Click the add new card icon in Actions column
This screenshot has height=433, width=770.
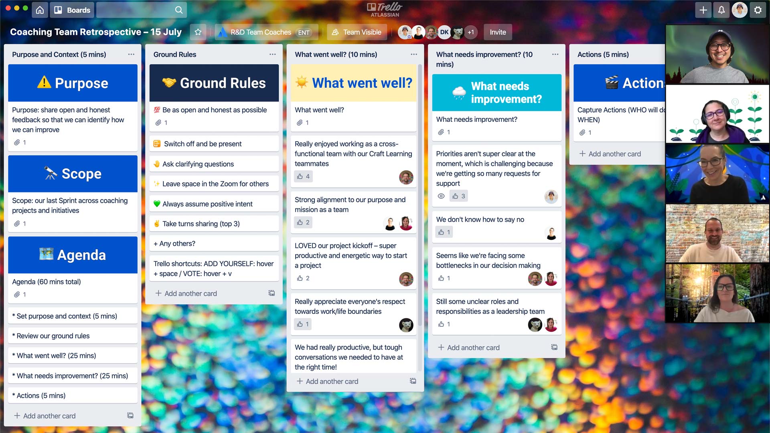[x=582, y=153]
